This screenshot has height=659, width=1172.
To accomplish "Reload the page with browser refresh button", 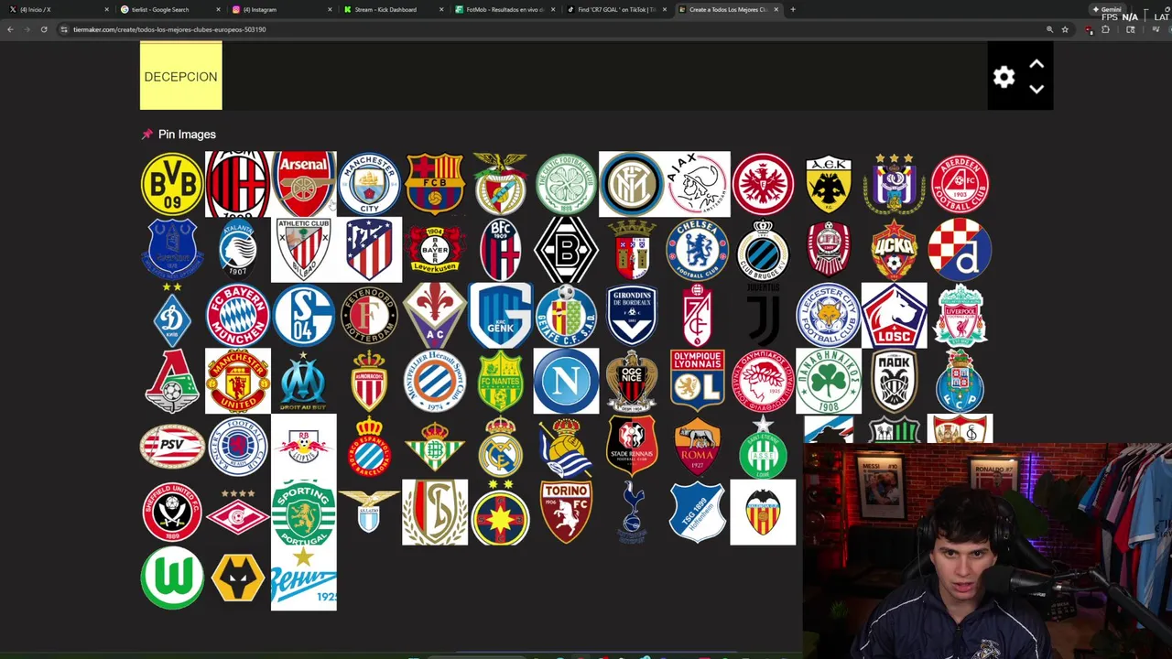I will click(44, 29).
